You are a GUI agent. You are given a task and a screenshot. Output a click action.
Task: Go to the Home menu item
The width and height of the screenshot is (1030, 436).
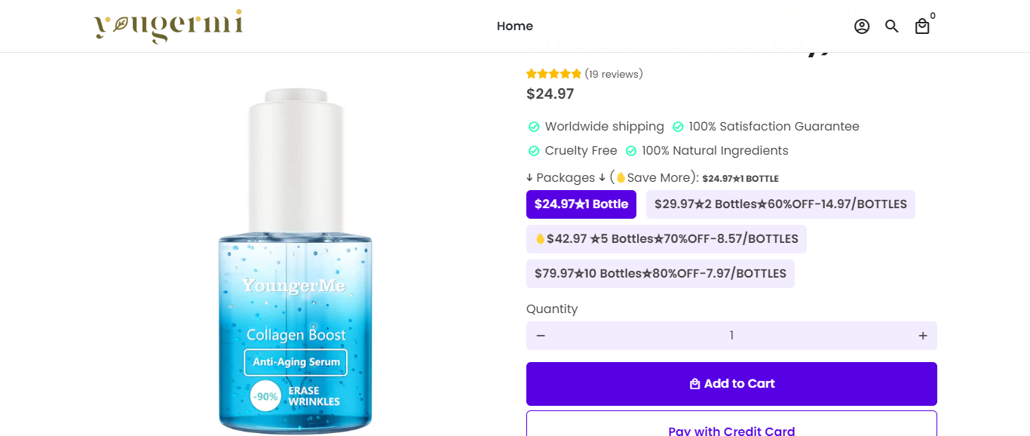coord(515,26)
